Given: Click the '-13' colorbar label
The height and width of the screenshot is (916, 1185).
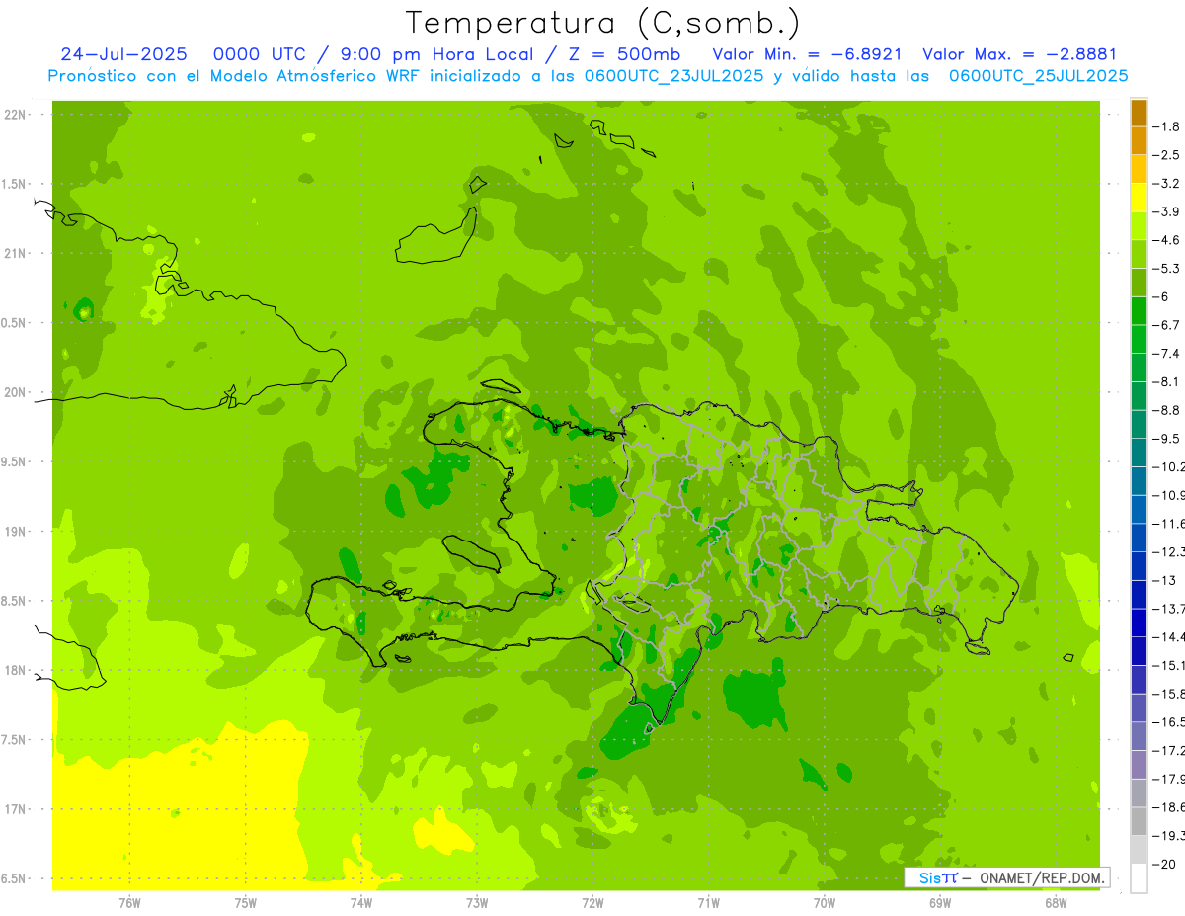Looking at the screenshot, I should click(1164, 581).
